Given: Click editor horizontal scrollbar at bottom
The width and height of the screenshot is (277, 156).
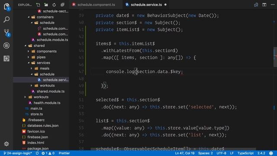Looking at the screenshot, I should pyautogui.click(x=173, y=149).
